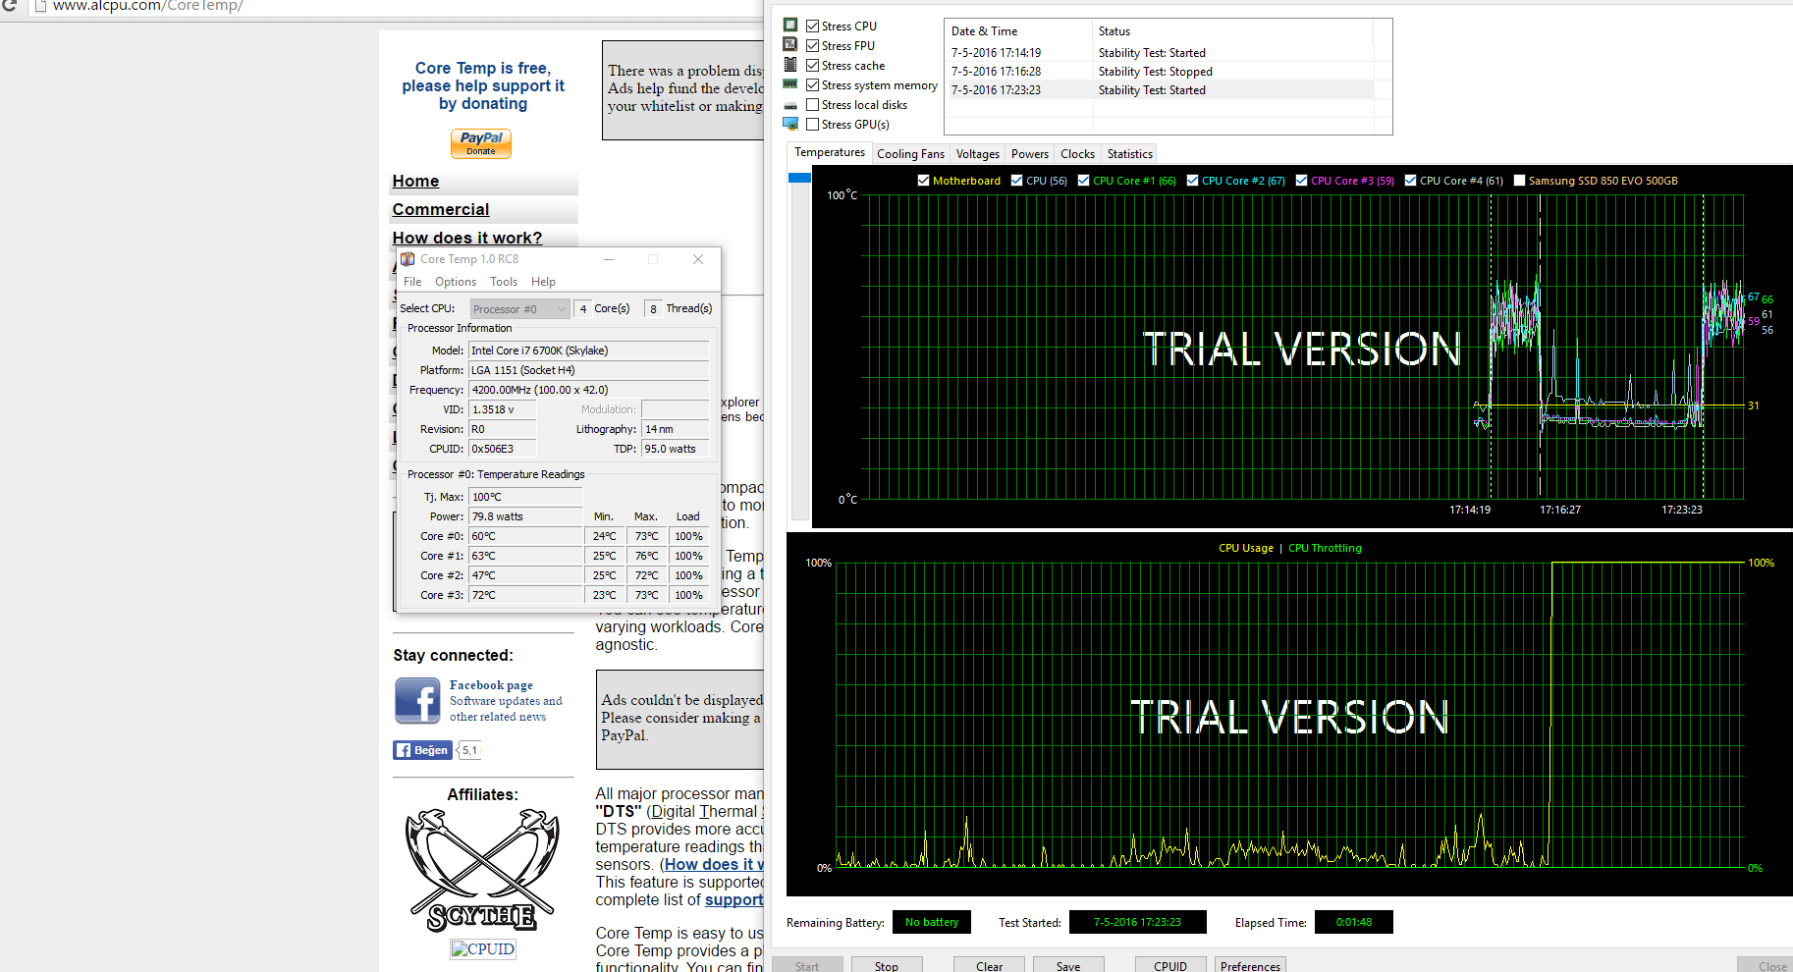Click the Scythe affiliate logo
1793x972 pixels.
coord(482,871)
